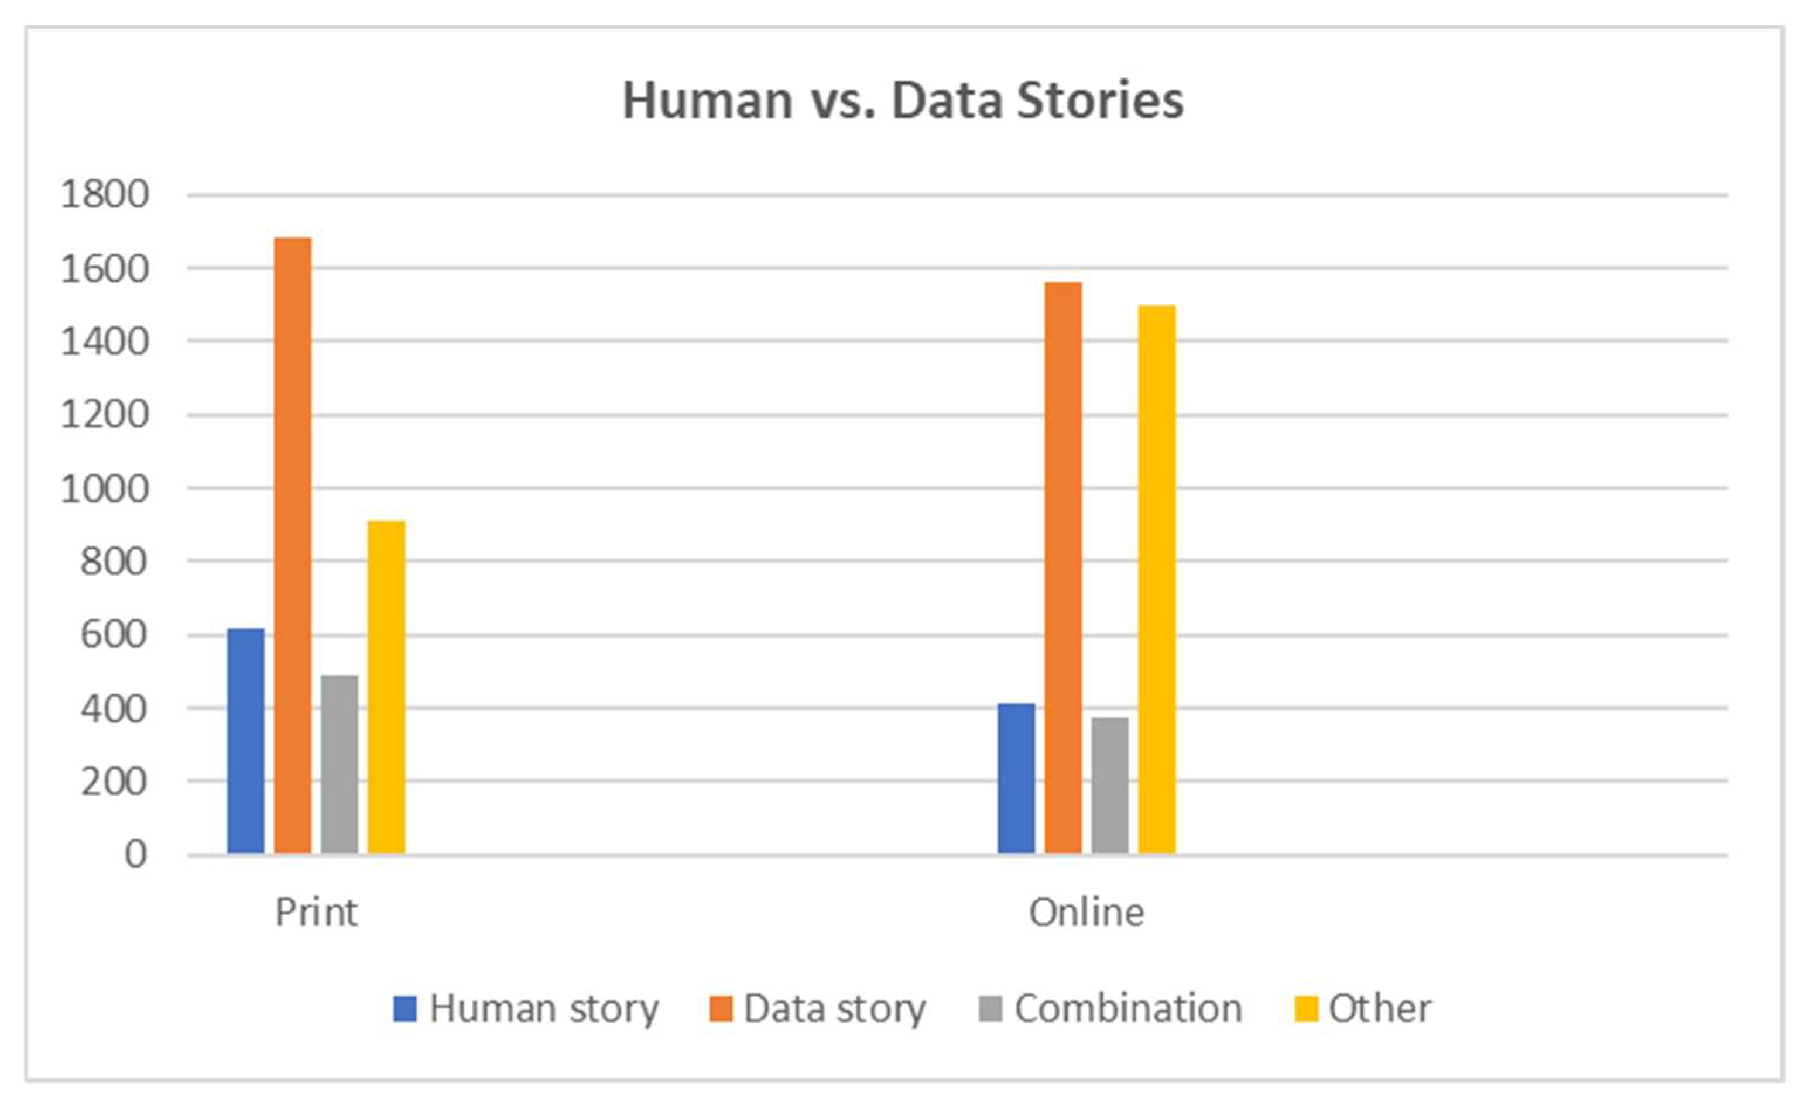Click the yellow Other bar for Print
Image resolution: width=1803 pixels, height=1105 pixels.
386,687
